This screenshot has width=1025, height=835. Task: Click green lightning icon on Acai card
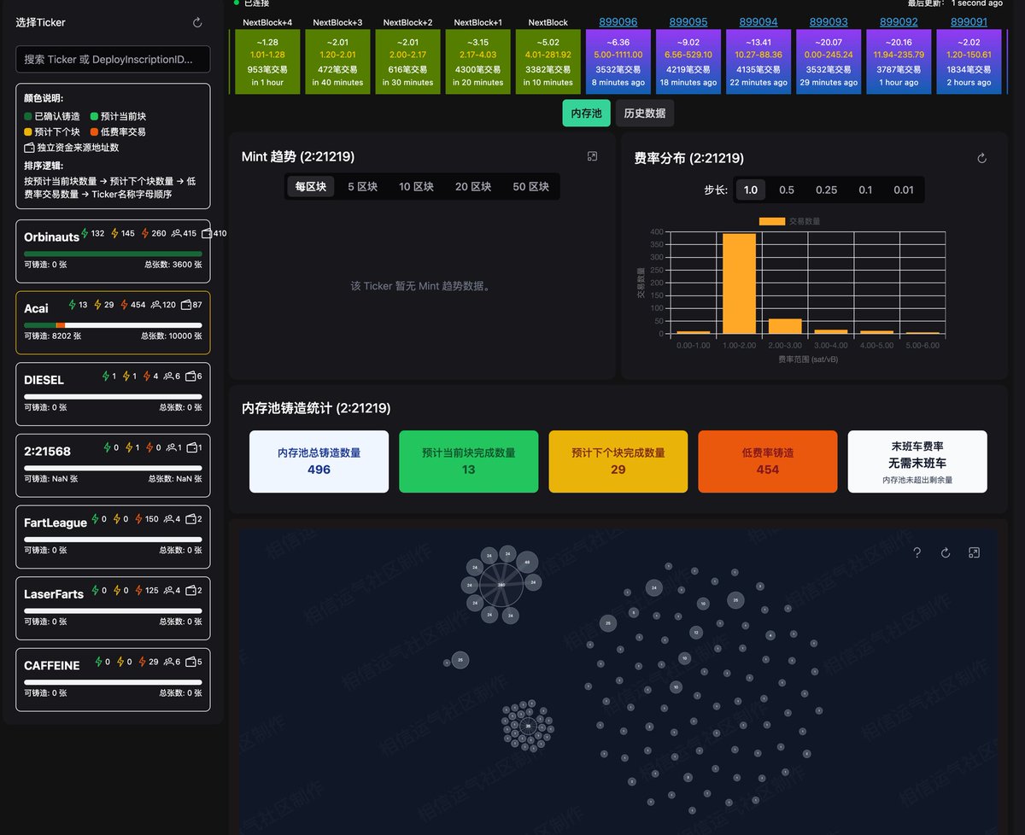click(x=73, y=305)
